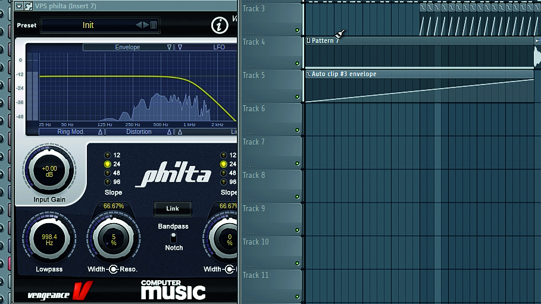Click the left Width/Reso knob showing 5%

tap(114, 239)
